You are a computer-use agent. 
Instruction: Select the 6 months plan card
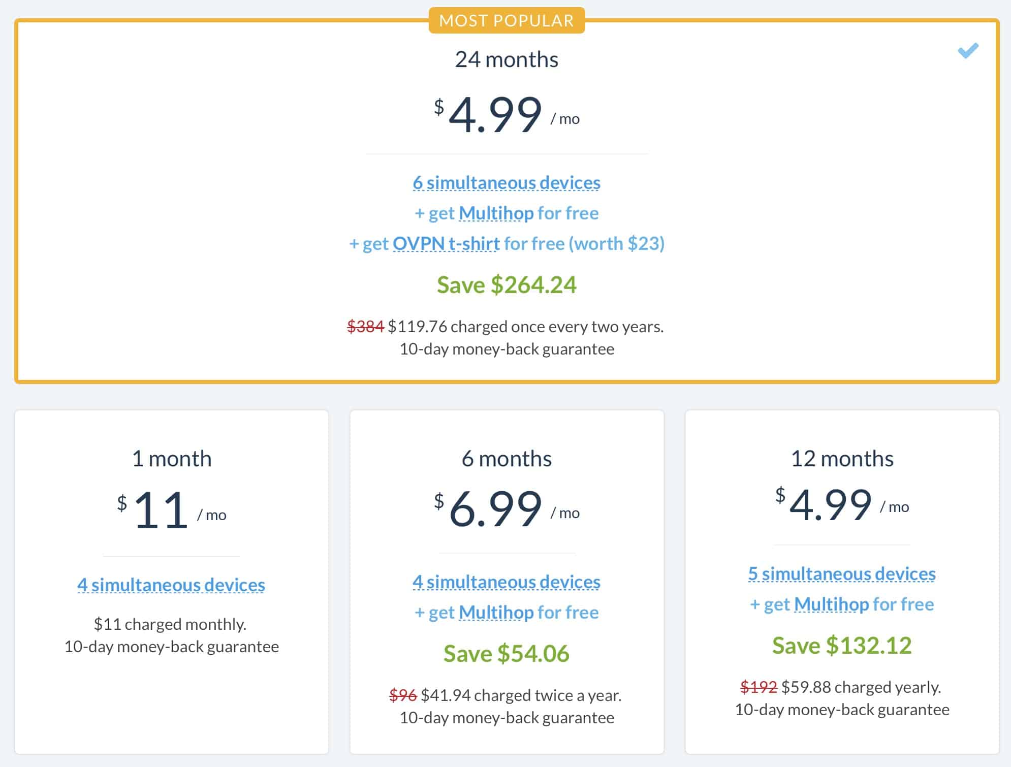coord(507,582)
